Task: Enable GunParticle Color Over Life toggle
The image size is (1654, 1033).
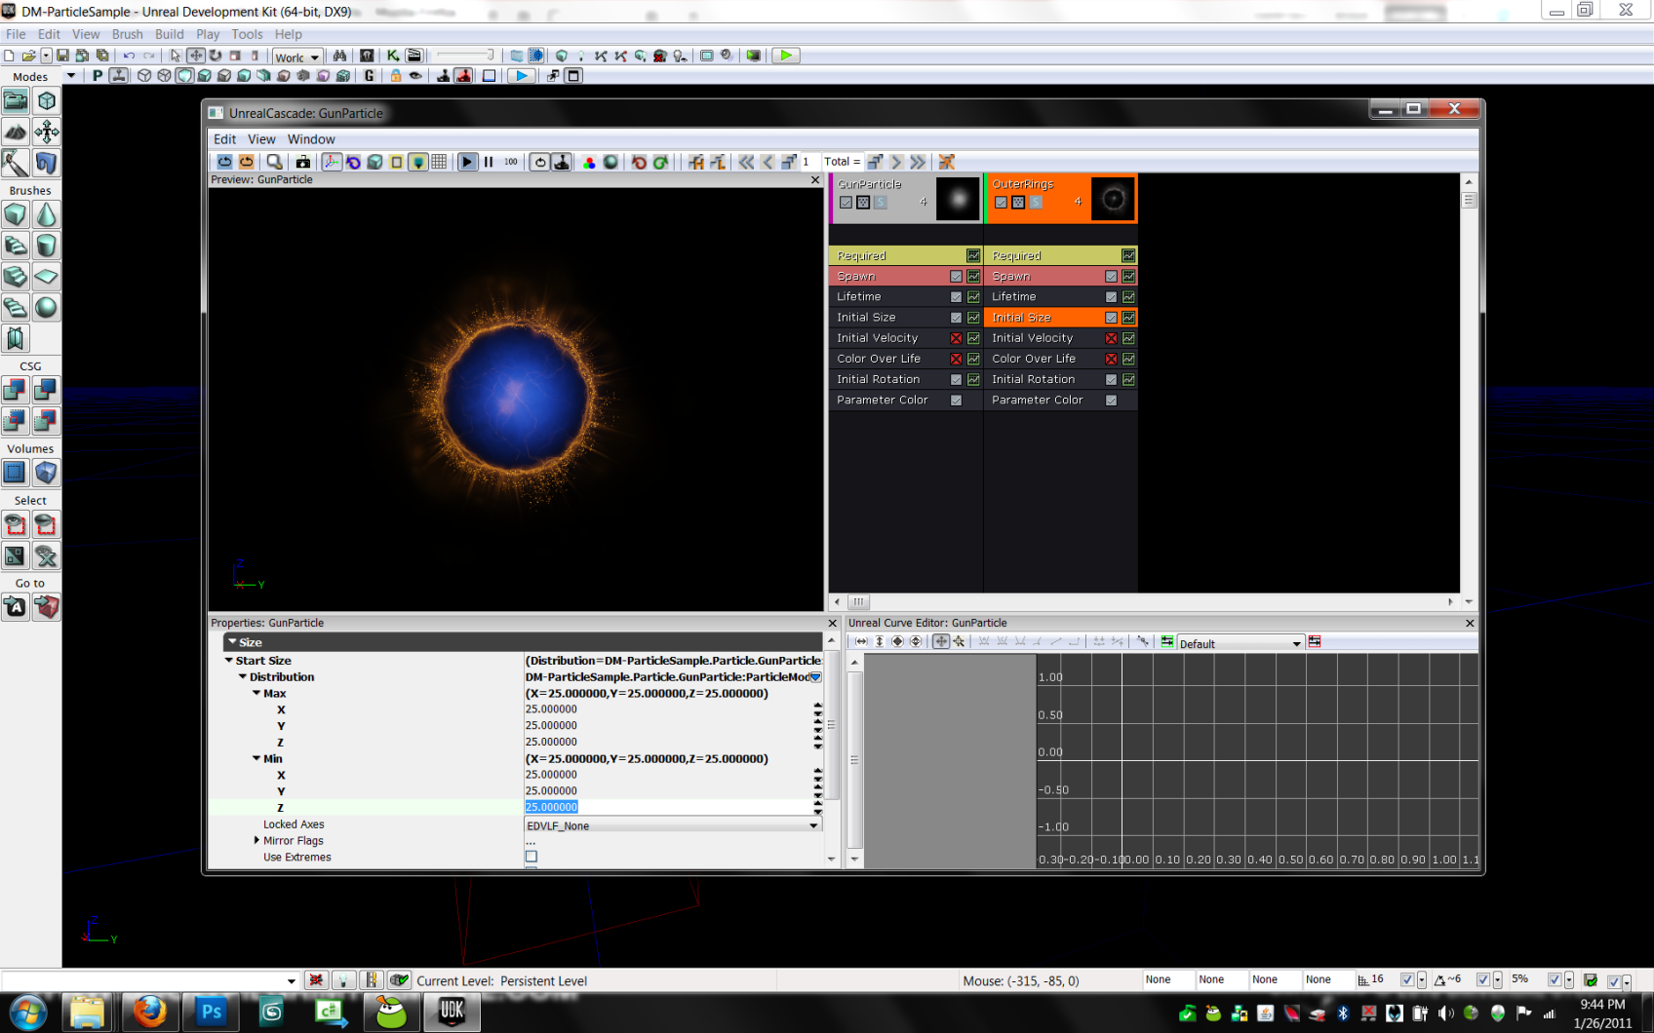Action: tap(956, 359)
